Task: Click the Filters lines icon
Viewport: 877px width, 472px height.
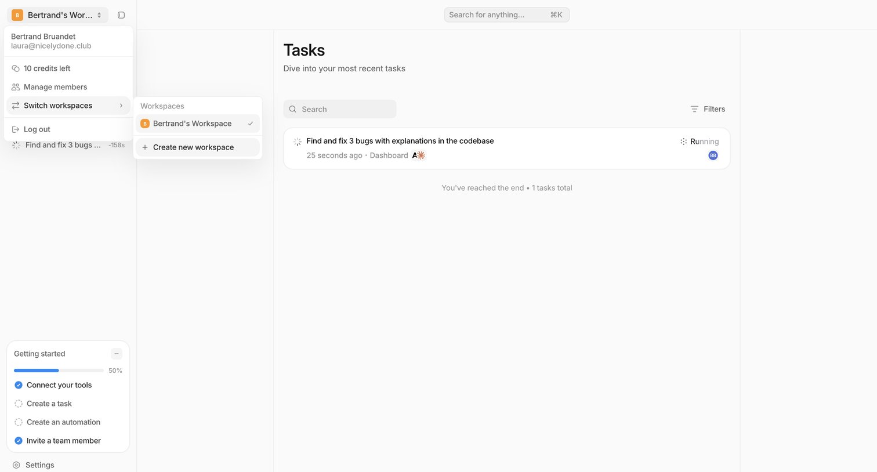Action: (694, 109)
